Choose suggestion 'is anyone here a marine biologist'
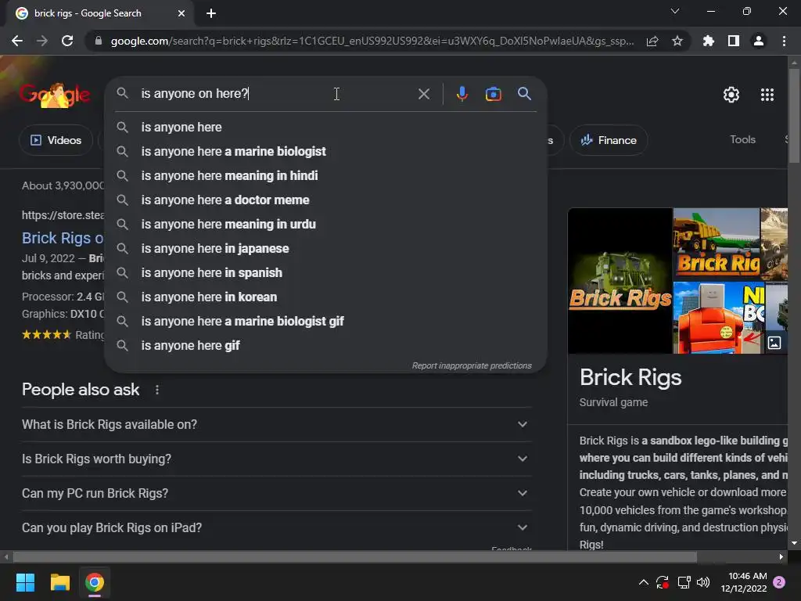The width and height of the screenshot is (801, 601). [326, 151]
